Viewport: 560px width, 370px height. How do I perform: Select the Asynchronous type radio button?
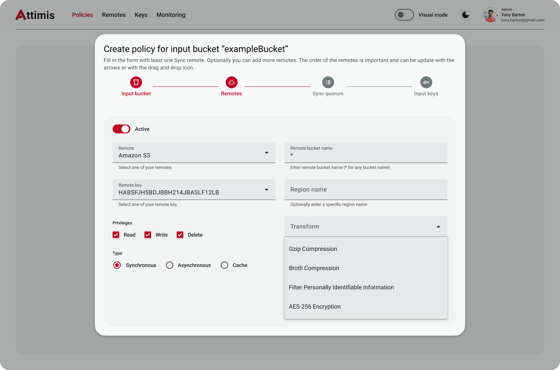pyautogui.click(x=170, y=265)
